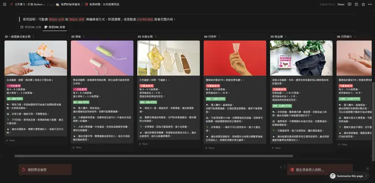Click the 看房時間 - 女性經期用品 breadcrumb title
The width and height of the screenshot is (375, 183).
tap(104, 4)
